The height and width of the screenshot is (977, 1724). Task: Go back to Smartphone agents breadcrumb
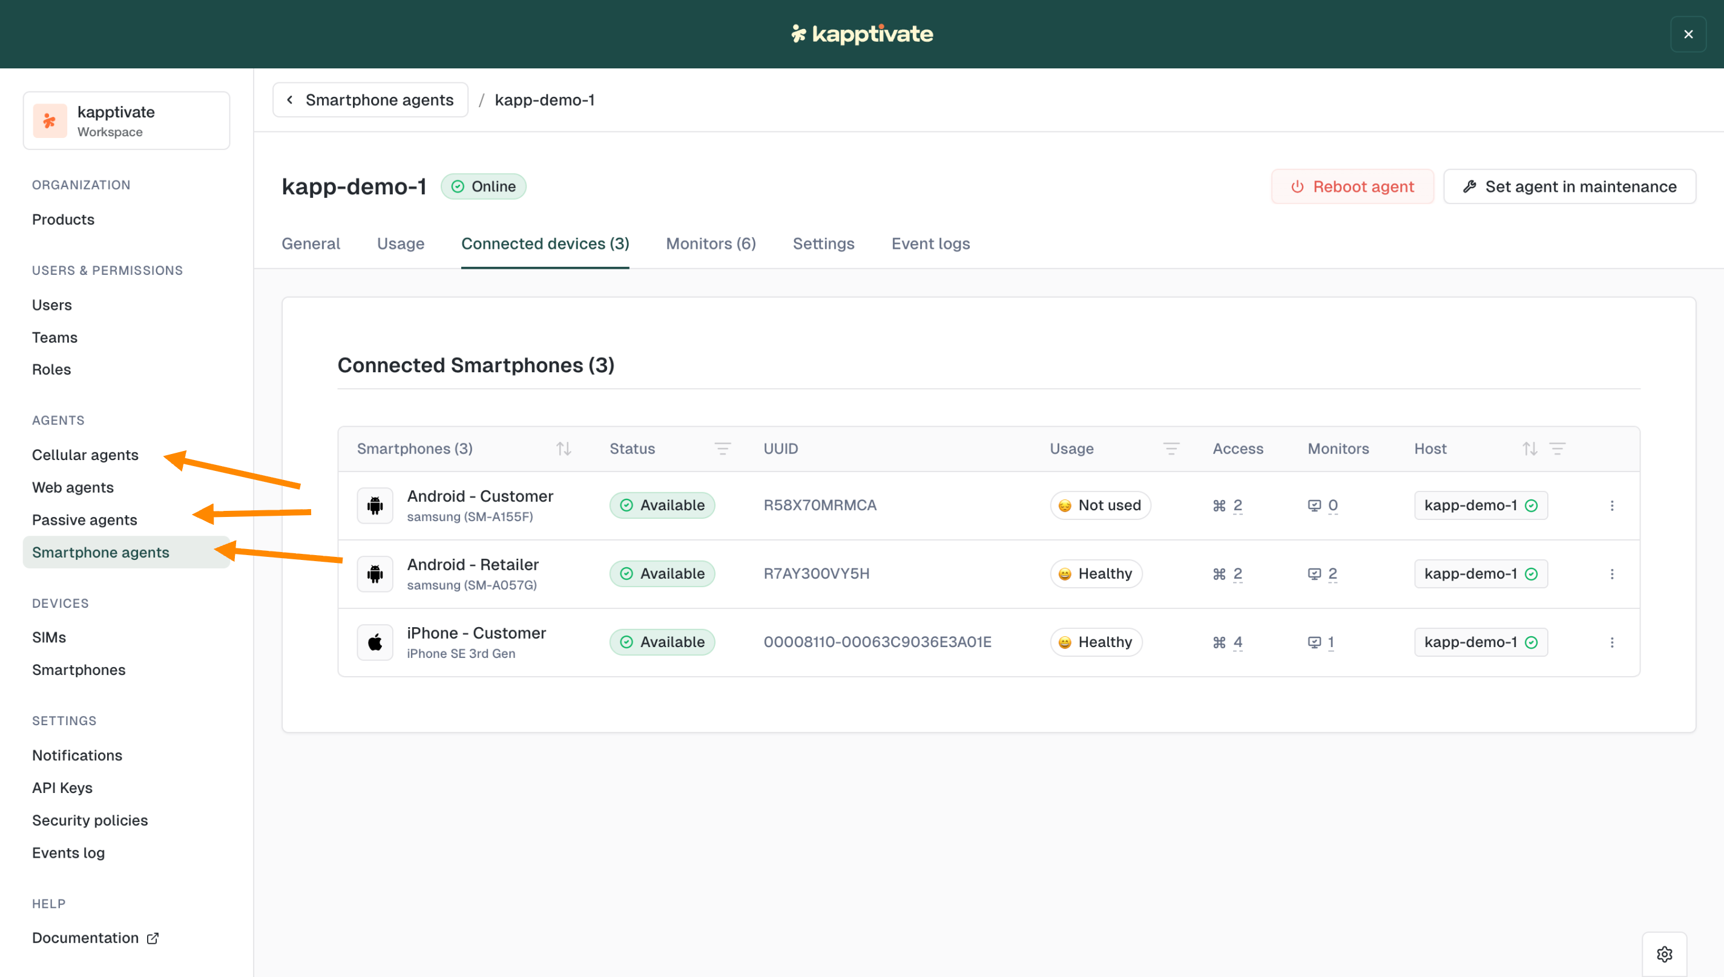tap(370, 100)
